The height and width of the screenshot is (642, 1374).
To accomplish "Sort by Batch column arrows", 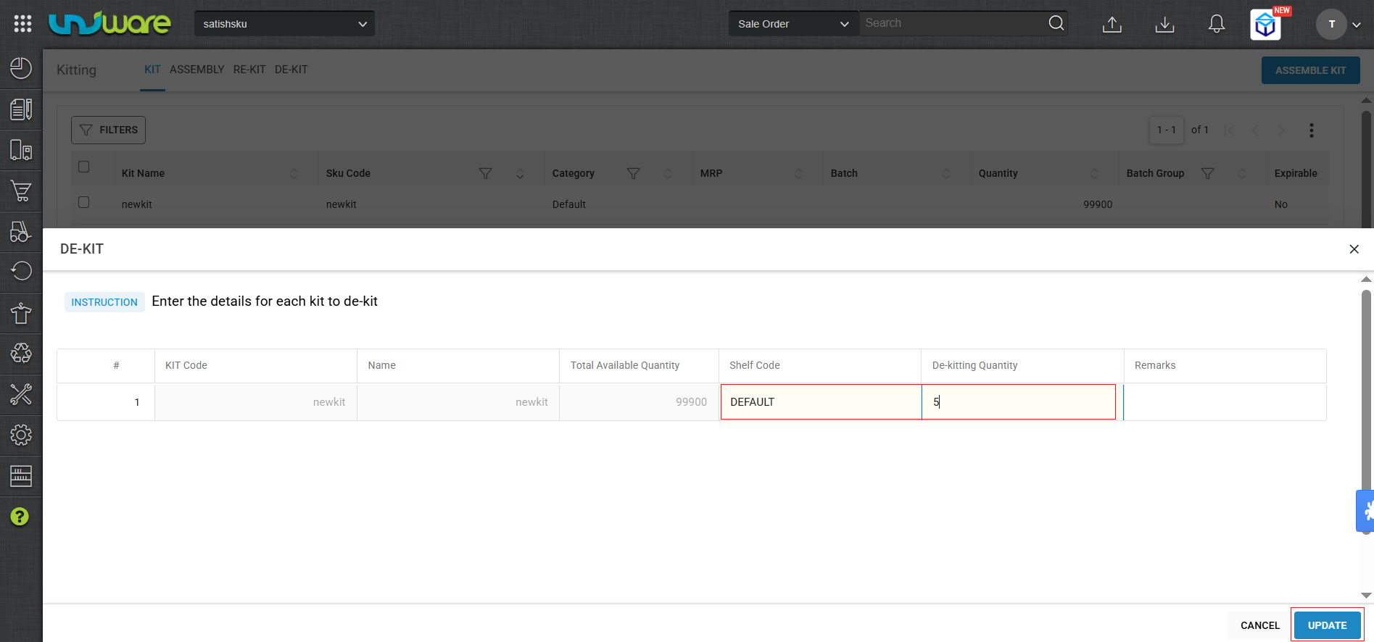I will 946,173.
